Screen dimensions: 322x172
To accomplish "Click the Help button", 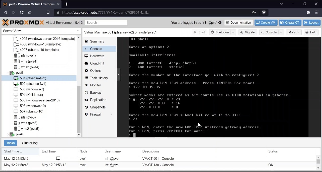I will click(311, 32).
